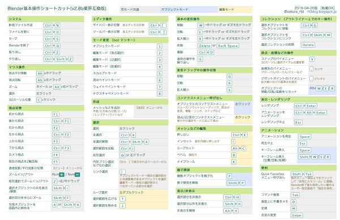Image resolution: width=340 pixels, height=220 pixels.
Task: Click the Delete key in the collection delete row
Action: click(x=308, y=45)
